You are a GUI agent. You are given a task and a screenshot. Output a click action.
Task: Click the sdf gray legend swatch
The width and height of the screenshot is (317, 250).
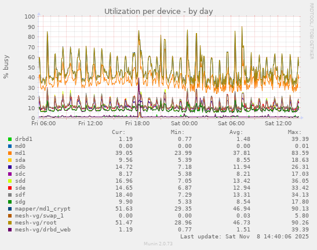(10, 195)
